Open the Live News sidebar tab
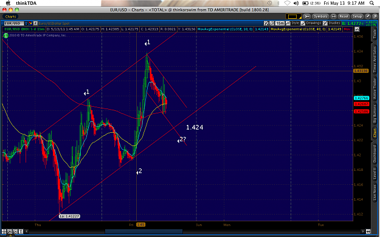Image resolution: width=380 pixels, height=237 pixels. [x=375, y=193]
